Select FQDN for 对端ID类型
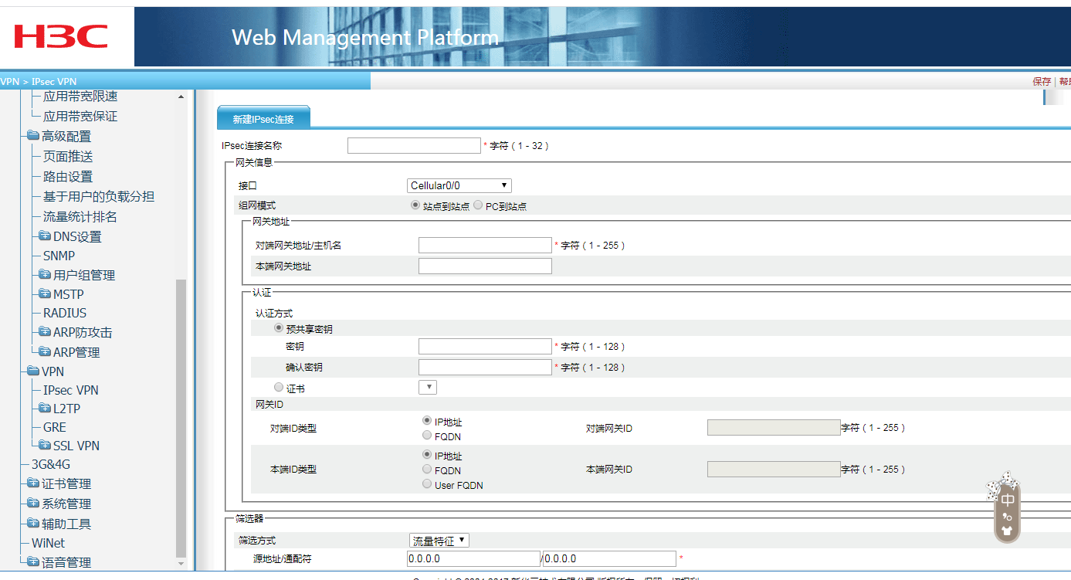The image size is (1071, 580). 427,435
